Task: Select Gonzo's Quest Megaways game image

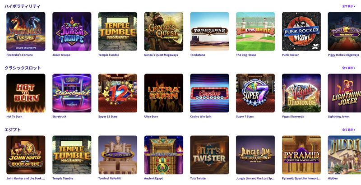Action: pos(164,32)
